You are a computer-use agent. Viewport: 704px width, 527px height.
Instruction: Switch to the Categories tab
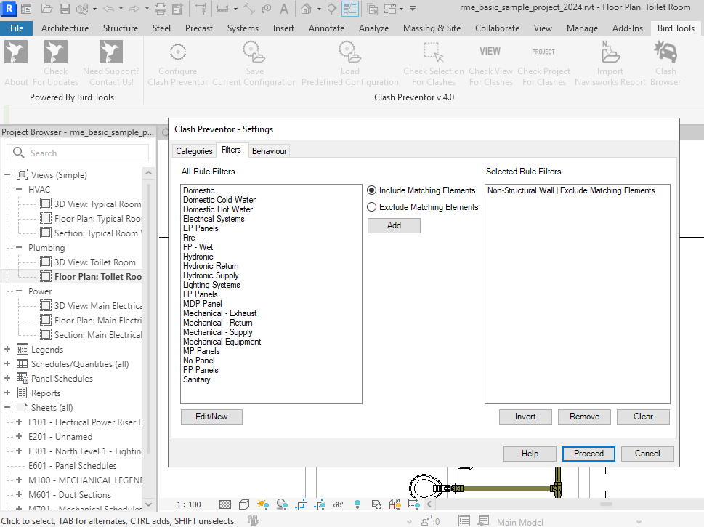click(194, 151)
